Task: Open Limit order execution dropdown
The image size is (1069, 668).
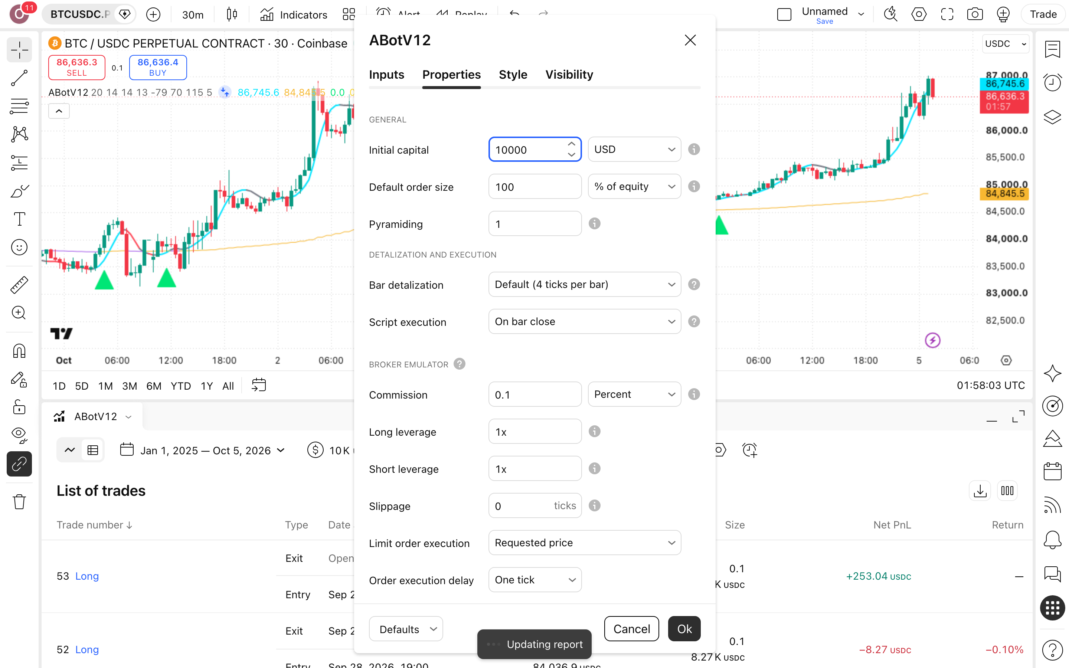Action: [x=584, y=543]
